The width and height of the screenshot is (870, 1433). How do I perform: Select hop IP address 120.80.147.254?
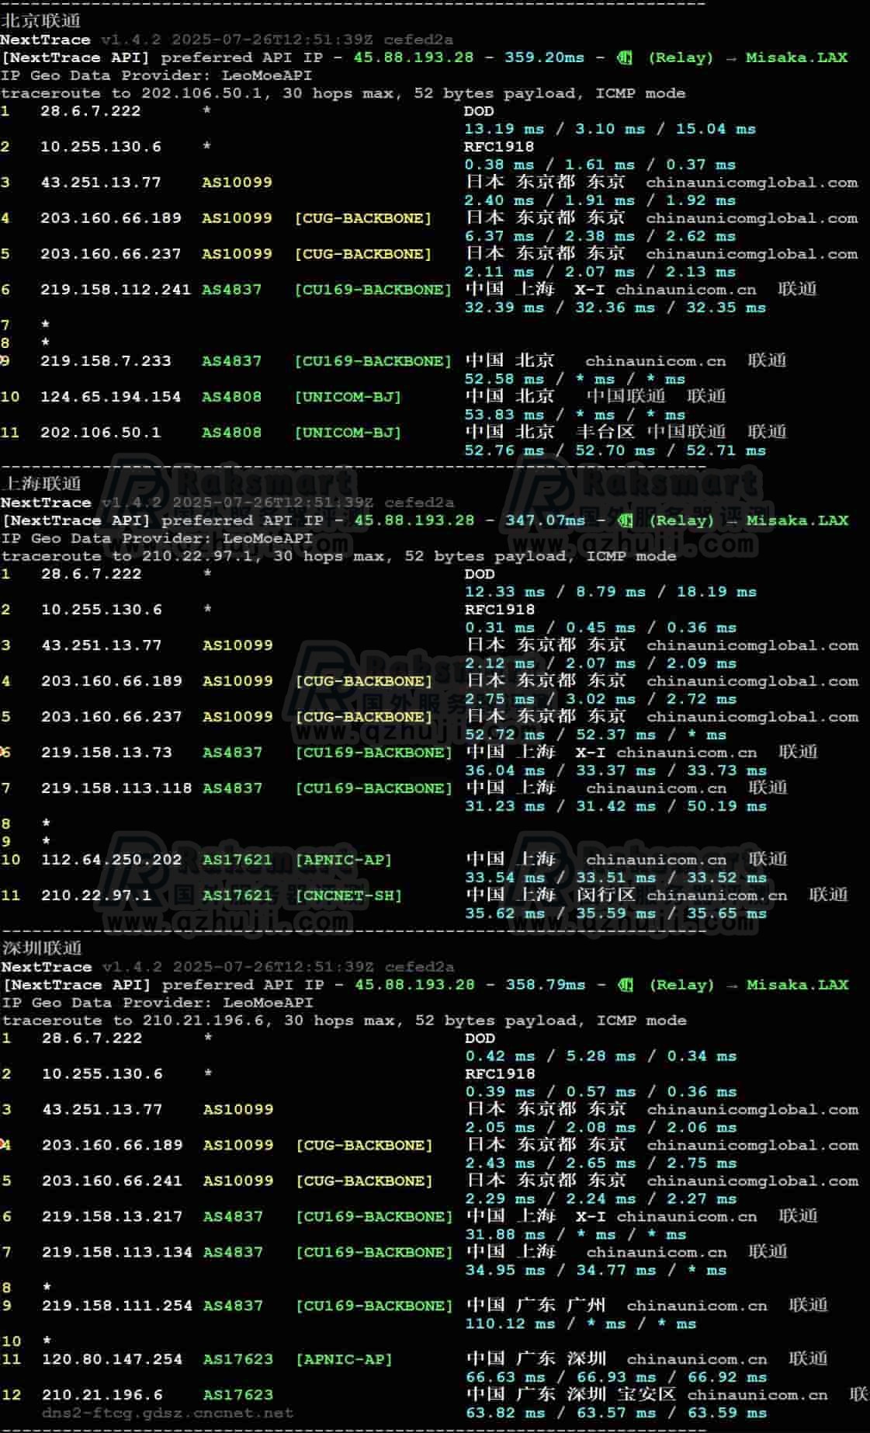[x=112, y=1359]
